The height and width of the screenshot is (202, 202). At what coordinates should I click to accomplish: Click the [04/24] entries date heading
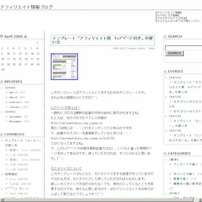click(175, 97)
